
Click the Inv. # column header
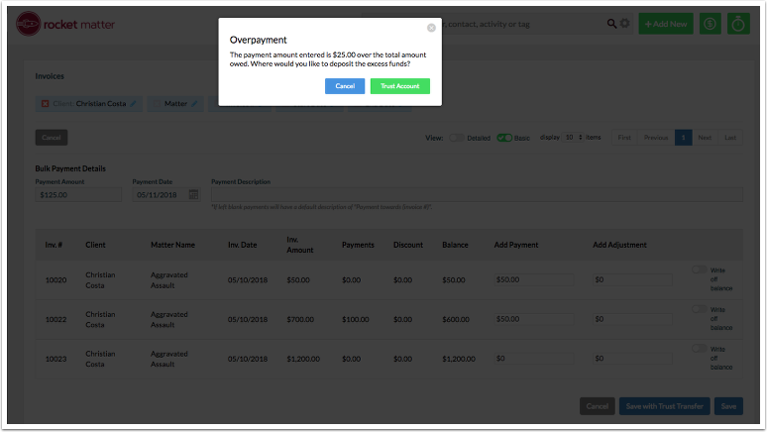pos(54,245)
